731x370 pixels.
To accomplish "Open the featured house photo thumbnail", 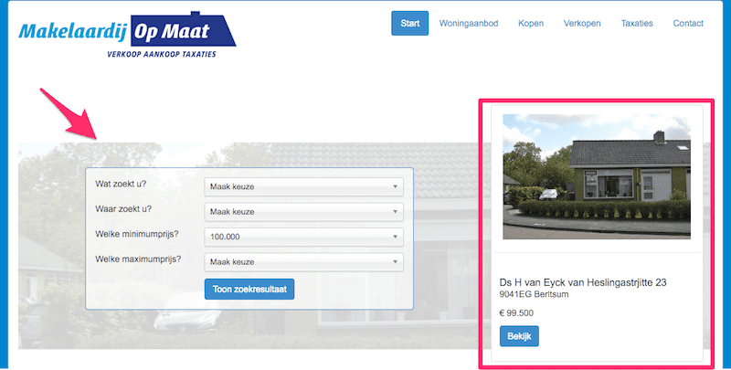I will tap(597, 176).
